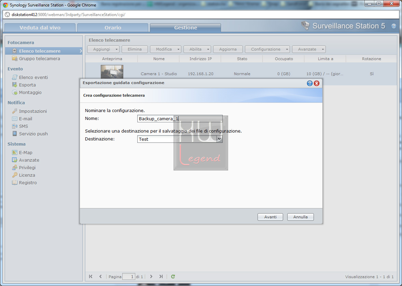The height and width of the screenshot is (286, 402).
Task: Sort by the Rotazione column header
Action: coord(372,59)
